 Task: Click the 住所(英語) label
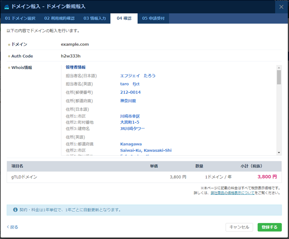[x=75, y=137]
